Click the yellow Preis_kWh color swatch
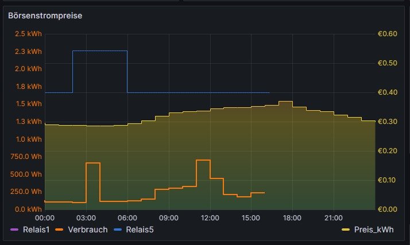410x245 pixels. (x=346, y=230)
